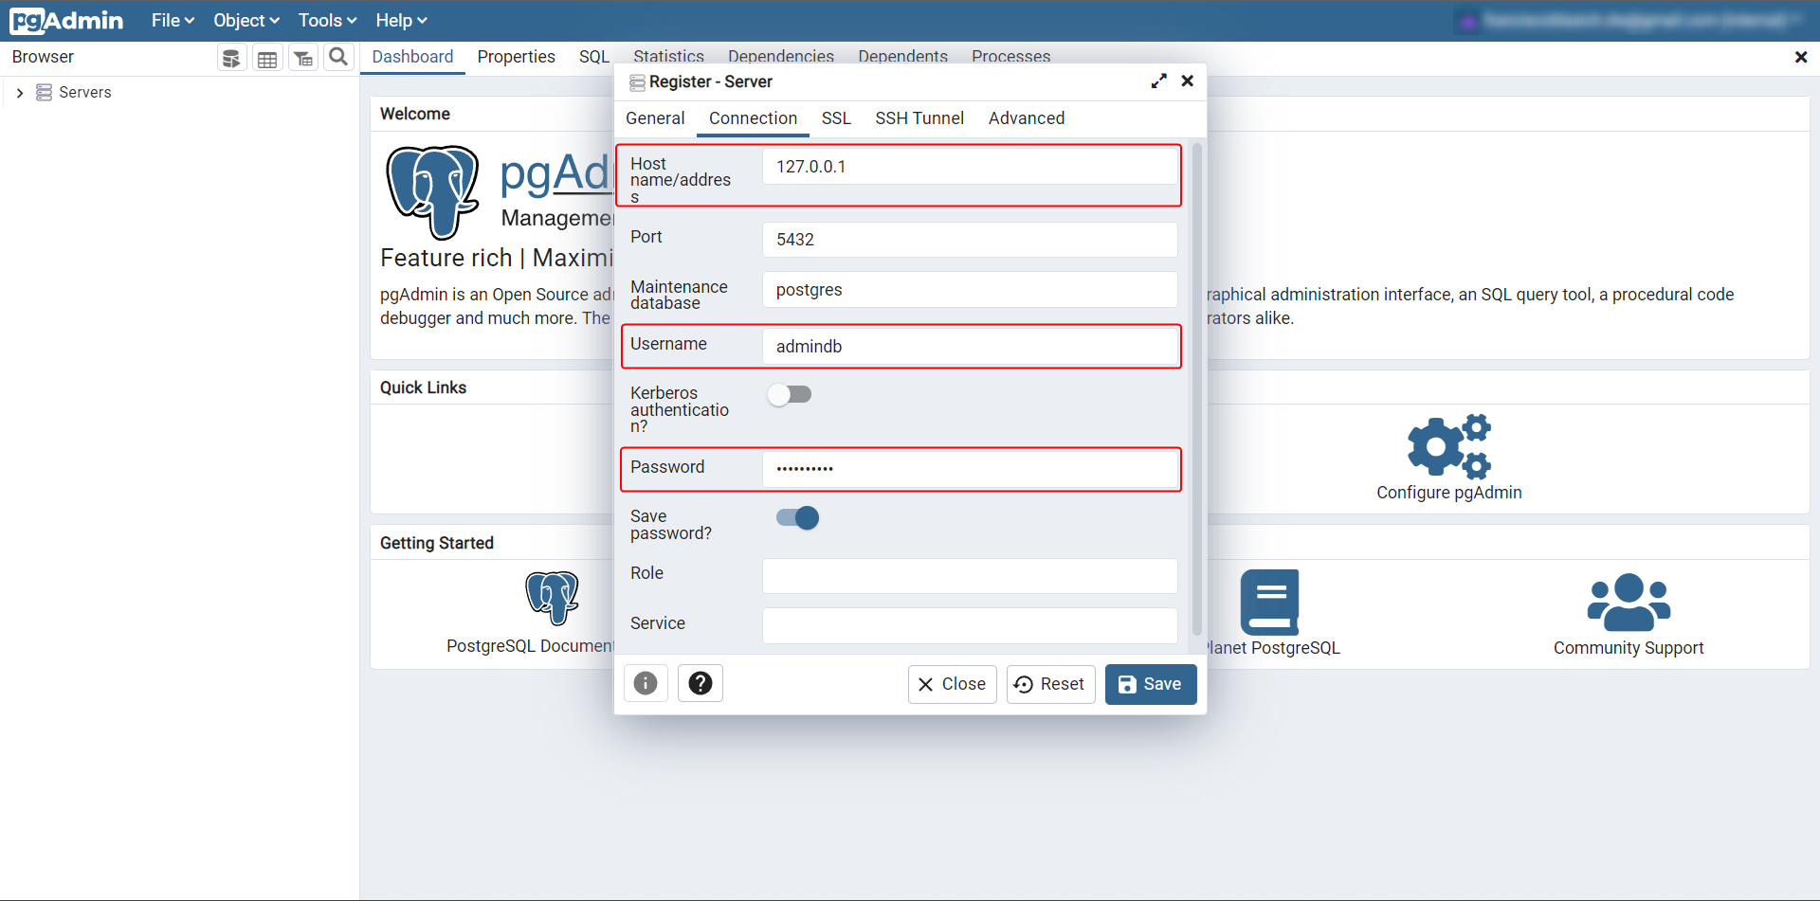The image size is (1820, 901).
Task: Click the Save button
Action: (1151, 684)
